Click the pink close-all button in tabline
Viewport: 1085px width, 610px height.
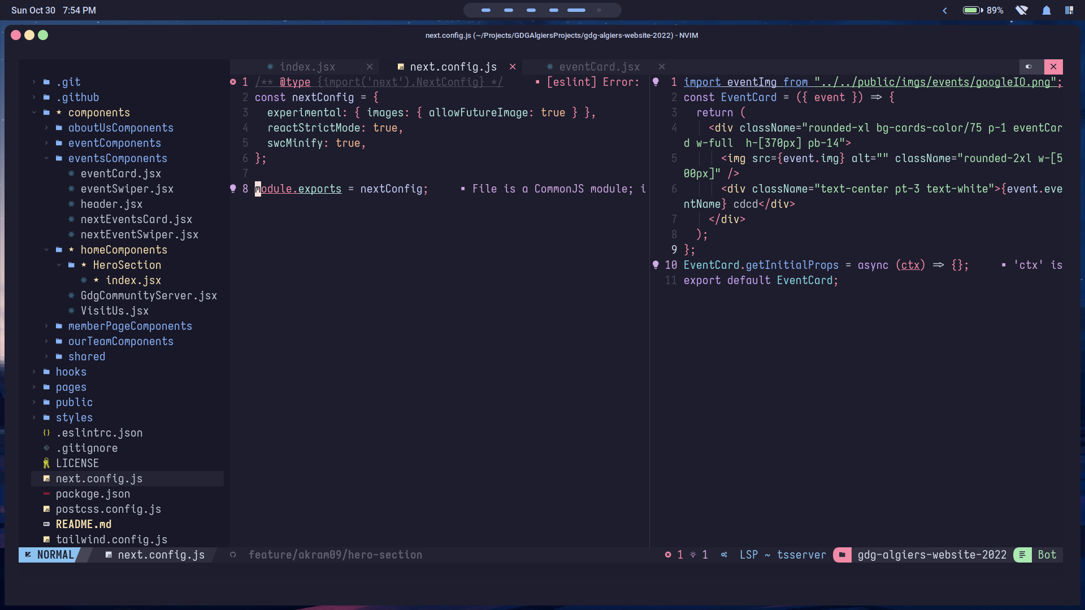(x=1053, y=67)
